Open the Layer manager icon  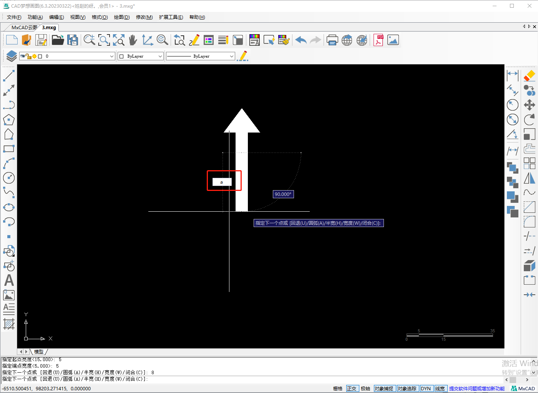point(12,56)
